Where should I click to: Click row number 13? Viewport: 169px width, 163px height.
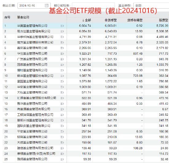click(6, 92)
